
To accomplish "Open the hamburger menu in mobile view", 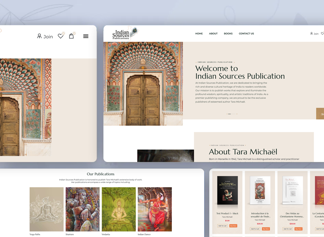I will (x=86, y=36).
